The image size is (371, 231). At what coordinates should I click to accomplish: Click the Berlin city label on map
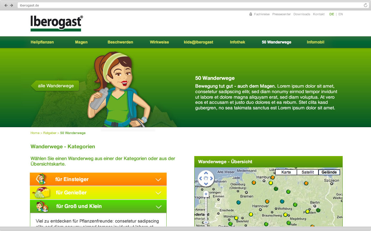point(315,202)
